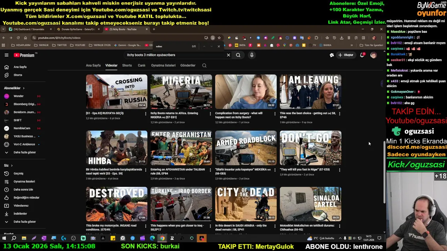Reload the page in Chrome
This screenshot has width=447, height=251.
18,38
